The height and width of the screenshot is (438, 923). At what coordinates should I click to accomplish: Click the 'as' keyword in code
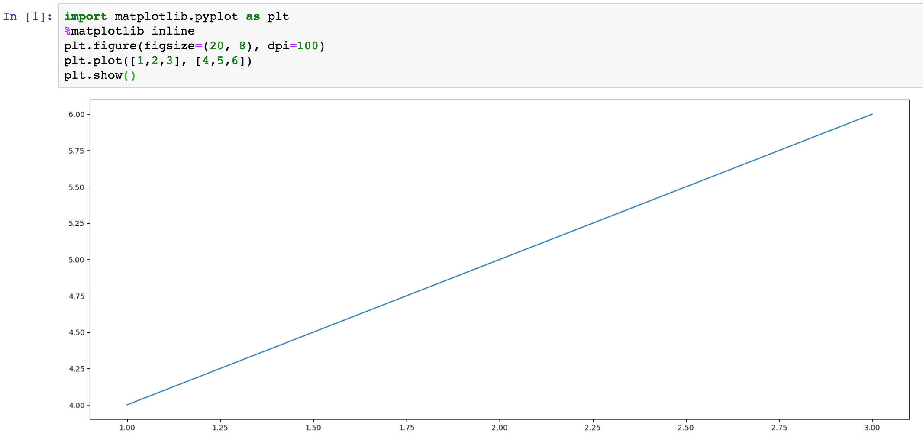253,16
